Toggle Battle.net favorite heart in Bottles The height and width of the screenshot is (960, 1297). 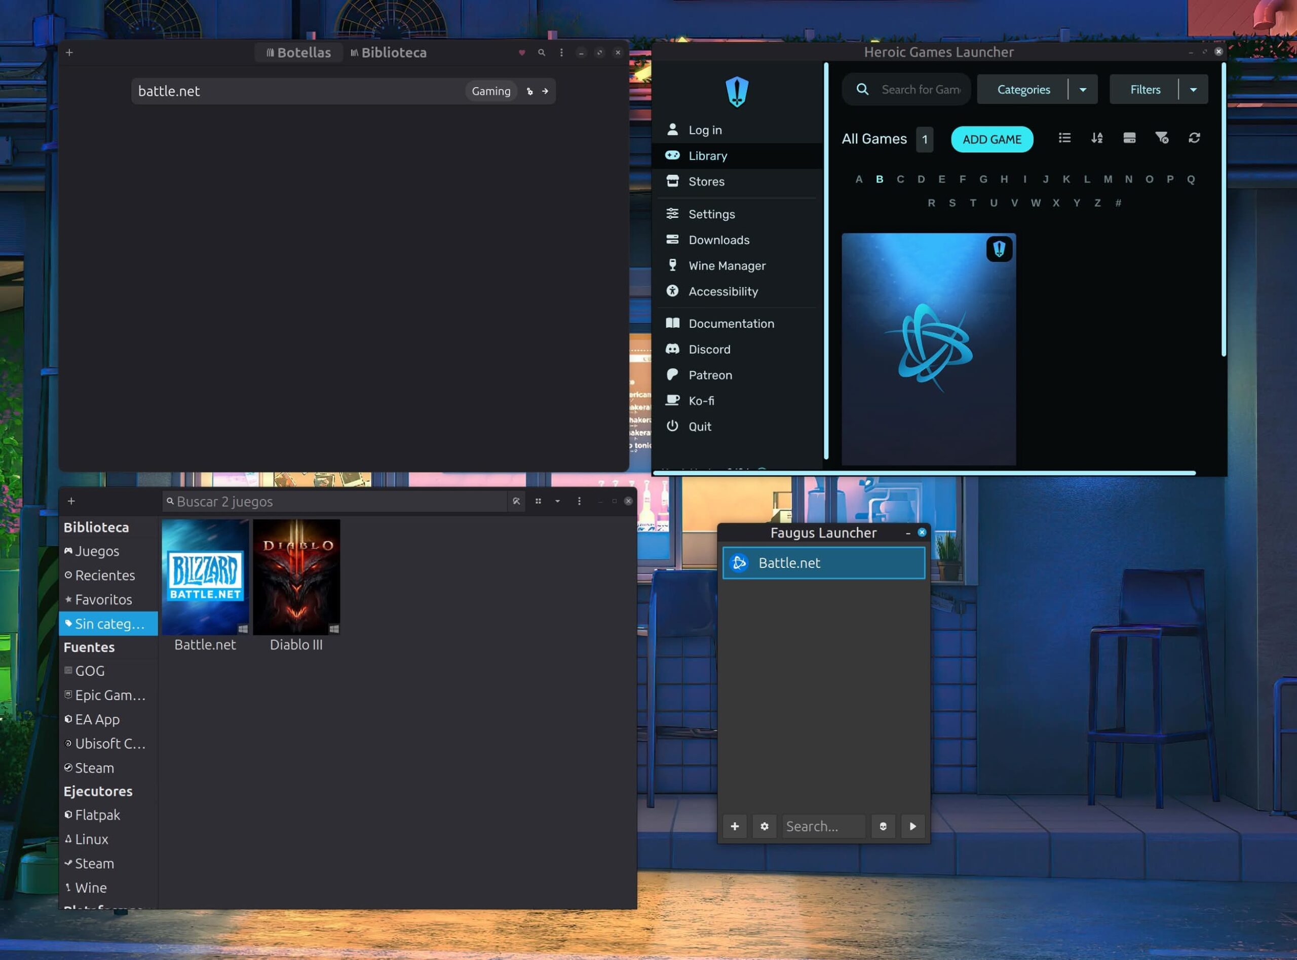click(x=521, y=52)
